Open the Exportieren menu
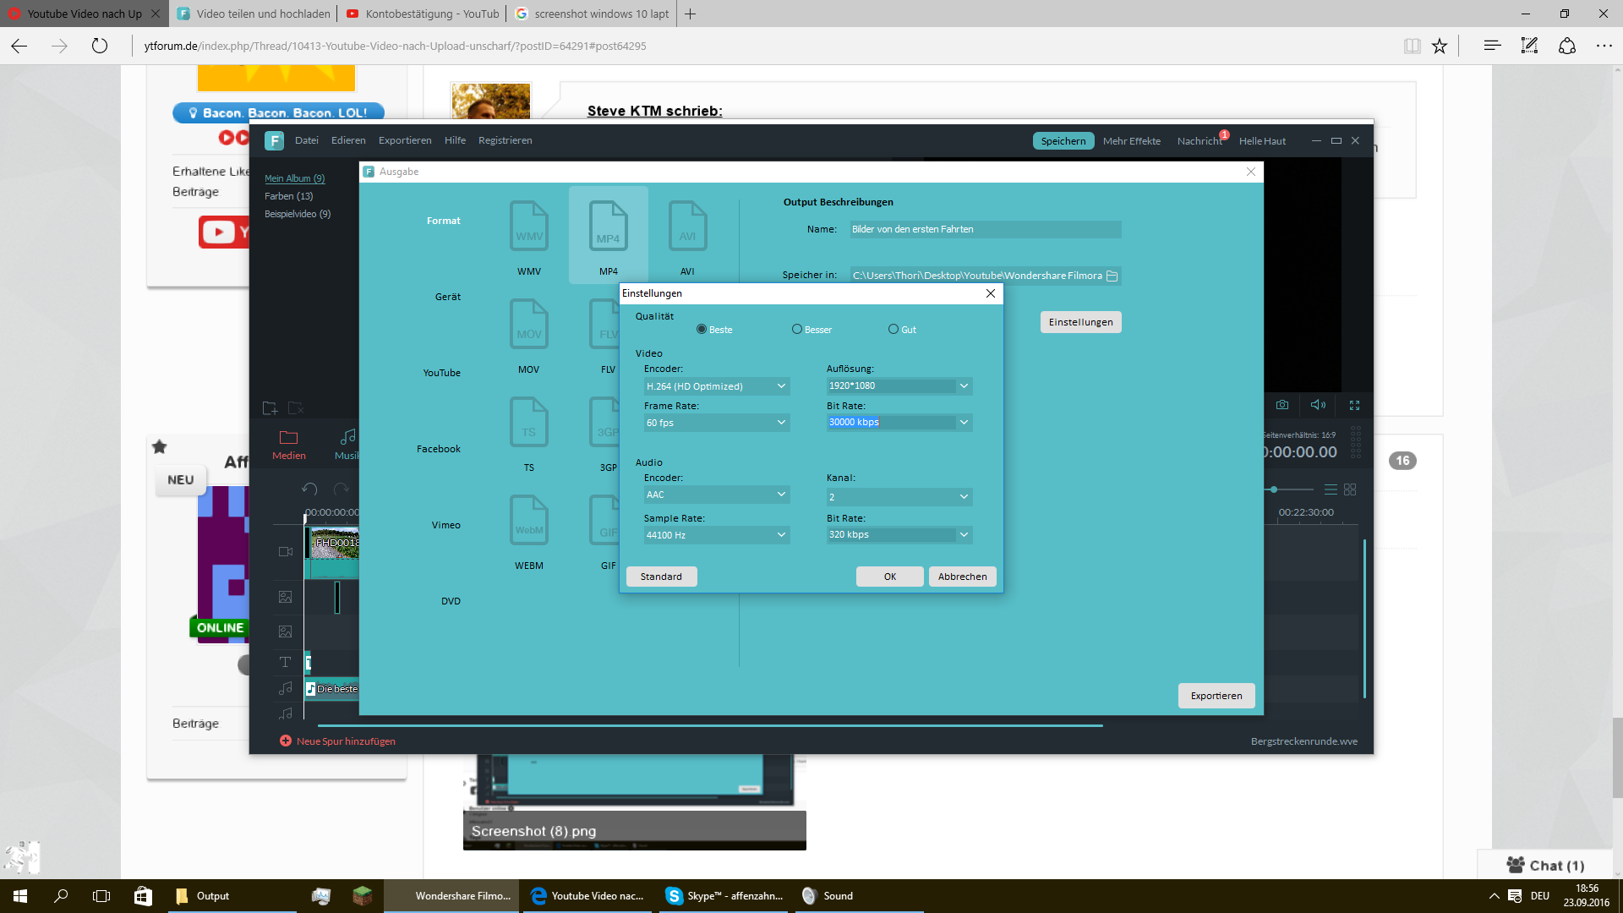The image size is (1623, 913). click(405, 140)
